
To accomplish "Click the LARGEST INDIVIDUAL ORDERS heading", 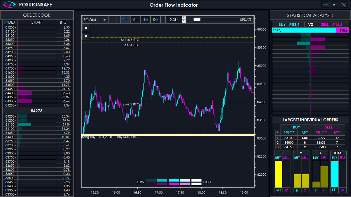I will pos(310,120).
